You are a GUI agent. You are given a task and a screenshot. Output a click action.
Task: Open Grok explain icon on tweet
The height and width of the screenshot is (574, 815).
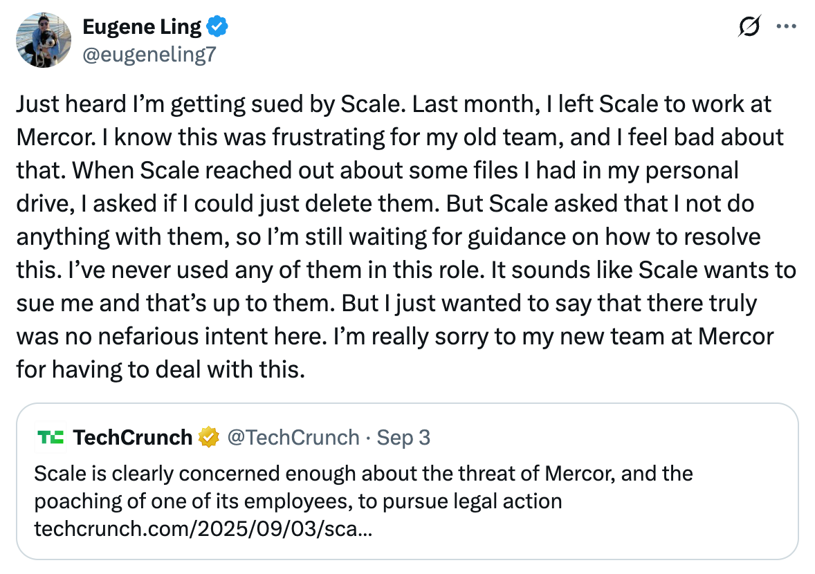749,27
